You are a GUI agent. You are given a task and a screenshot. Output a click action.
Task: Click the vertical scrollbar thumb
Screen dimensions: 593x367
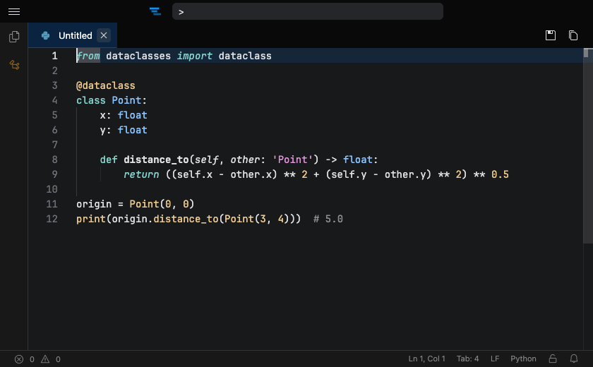(587, 145)
